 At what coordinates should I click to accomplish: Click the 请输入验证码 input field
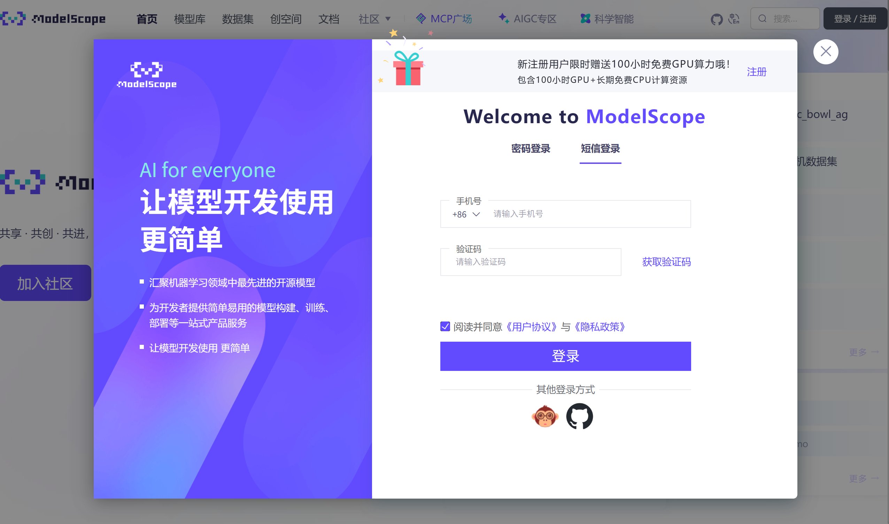pyautogui.click(x=530, y=262)
